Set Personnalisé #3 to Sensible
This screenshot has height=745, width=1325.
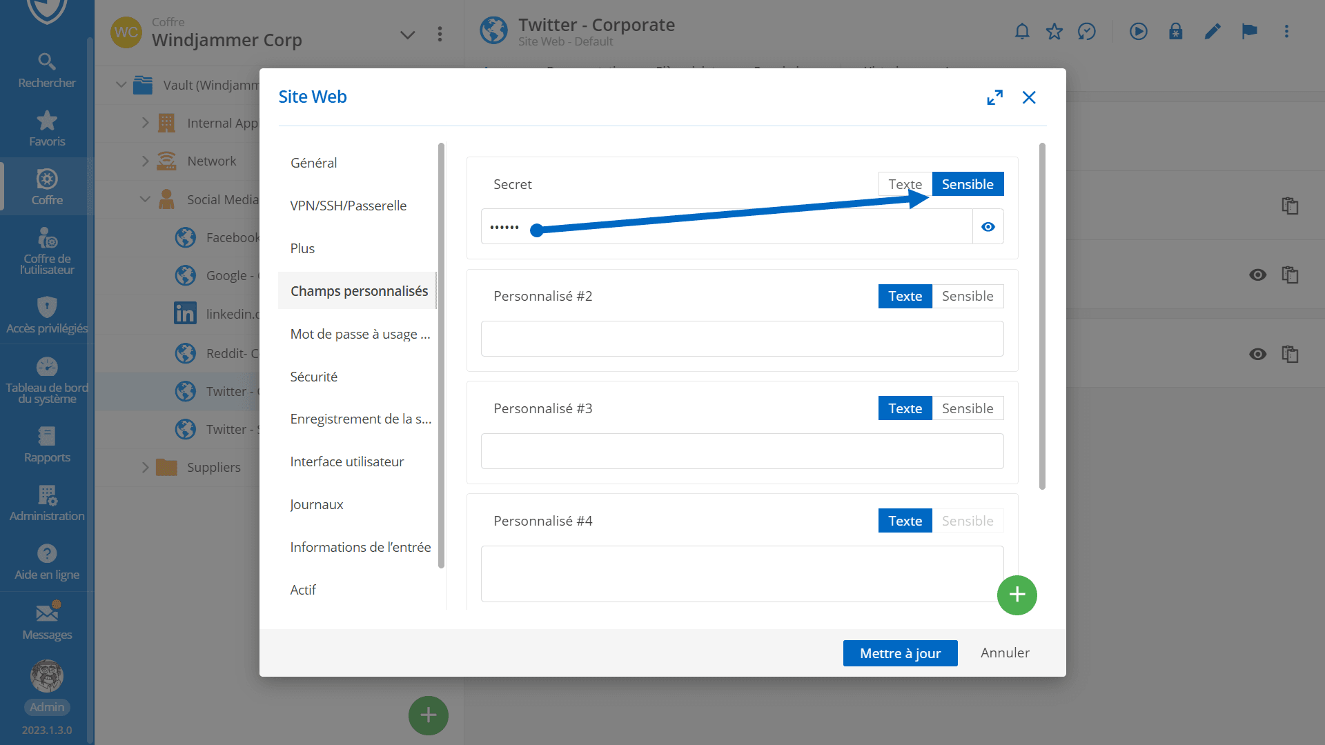coord(967,408)
